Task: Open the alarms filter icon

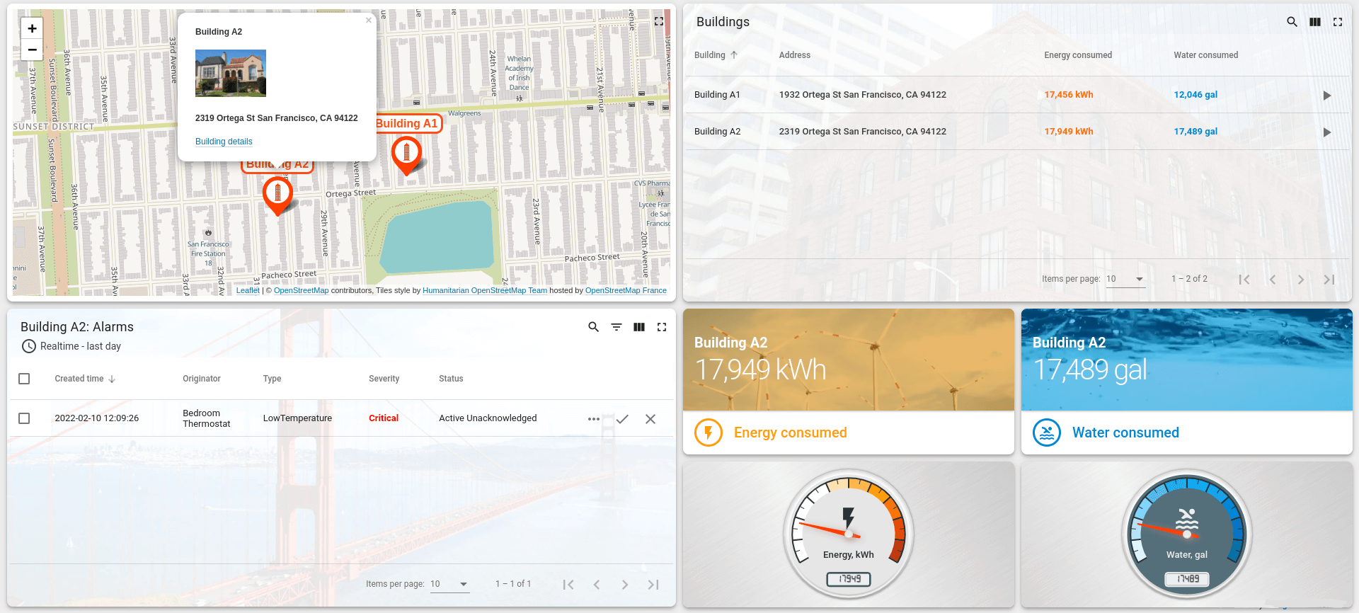Action: point(617,327)
